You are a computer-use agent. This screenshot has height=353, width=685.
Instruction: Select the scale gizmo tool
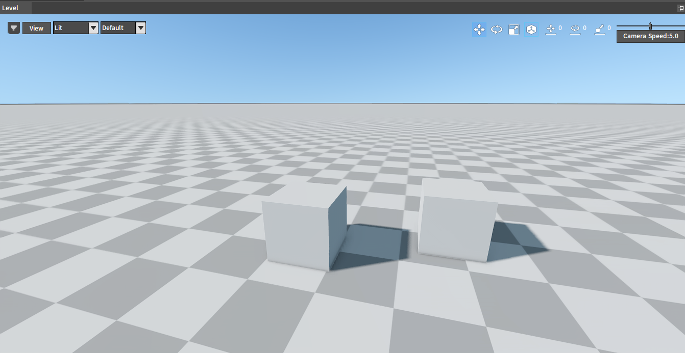514,30
